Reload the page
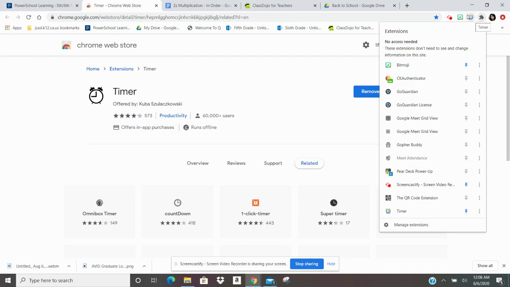This screenshot has width=510, height=287. (29, 17)
